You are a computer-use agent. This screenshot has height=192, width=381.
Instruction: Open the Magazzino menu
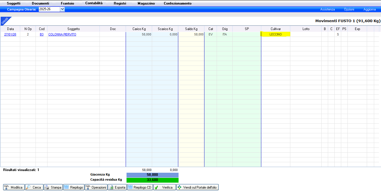point(146,3)
